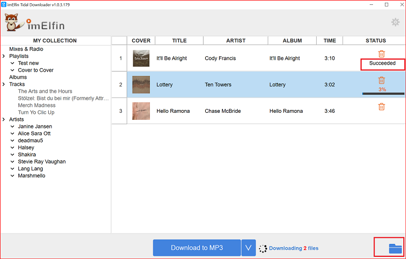Viewport: 406px width, 259px height.
Task: Click the Download to MP3 button
Action: (197, 248)
